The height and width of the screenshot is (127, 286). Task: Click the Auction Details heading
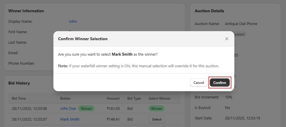209,11
